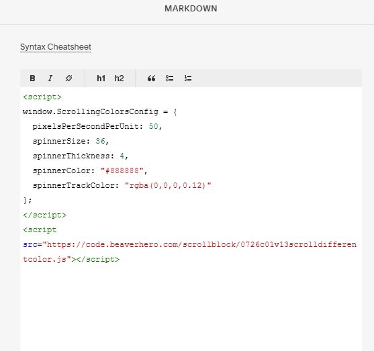Click the pixelsPerSecondPerUnit value 50

(153, 126)
